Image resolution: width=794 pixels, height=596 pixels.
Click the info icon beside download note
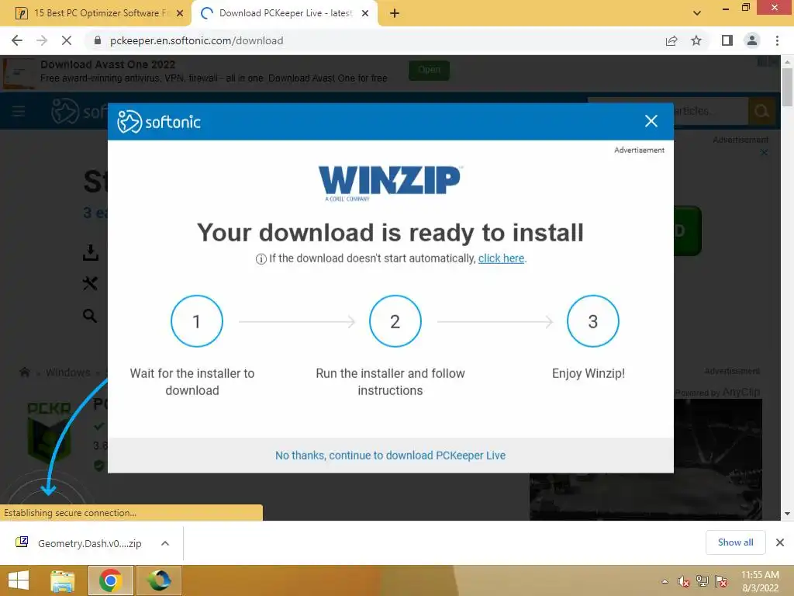tap(261, 259)
